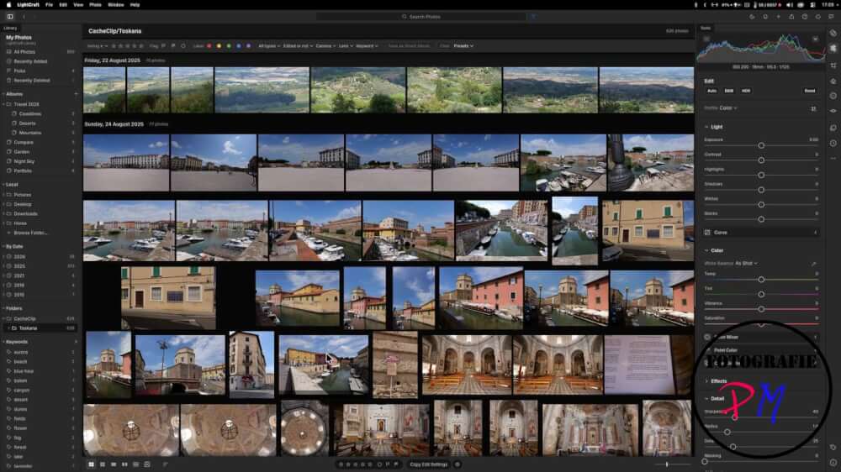Add a new album with plus icon
Image resolution: width=841 pixels, height=472 pixels.
pyautogui.click(x=76, y=94)
